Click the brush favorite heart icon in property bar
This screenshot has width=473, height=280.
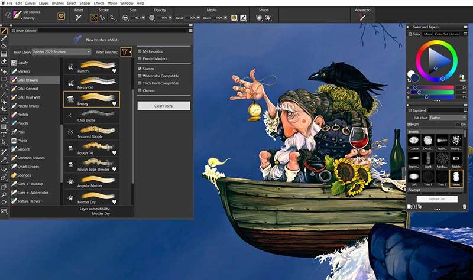click(x=61, y=17)
